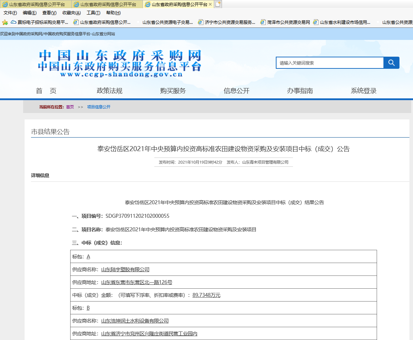Open the 帮助(H) menu
The width and height of the screenshot is (413, 340).
click(x=114, y=12)
